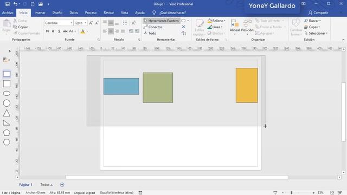Click the ellipse shape tool icon in Herramientas
347x195 pixels.
point(183,21)
